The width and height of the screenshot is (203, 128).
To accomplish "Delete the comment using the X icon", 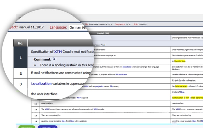I will [101, 45].
